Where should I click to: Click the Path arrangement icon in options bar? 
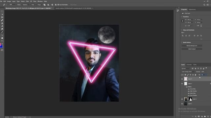52,5
